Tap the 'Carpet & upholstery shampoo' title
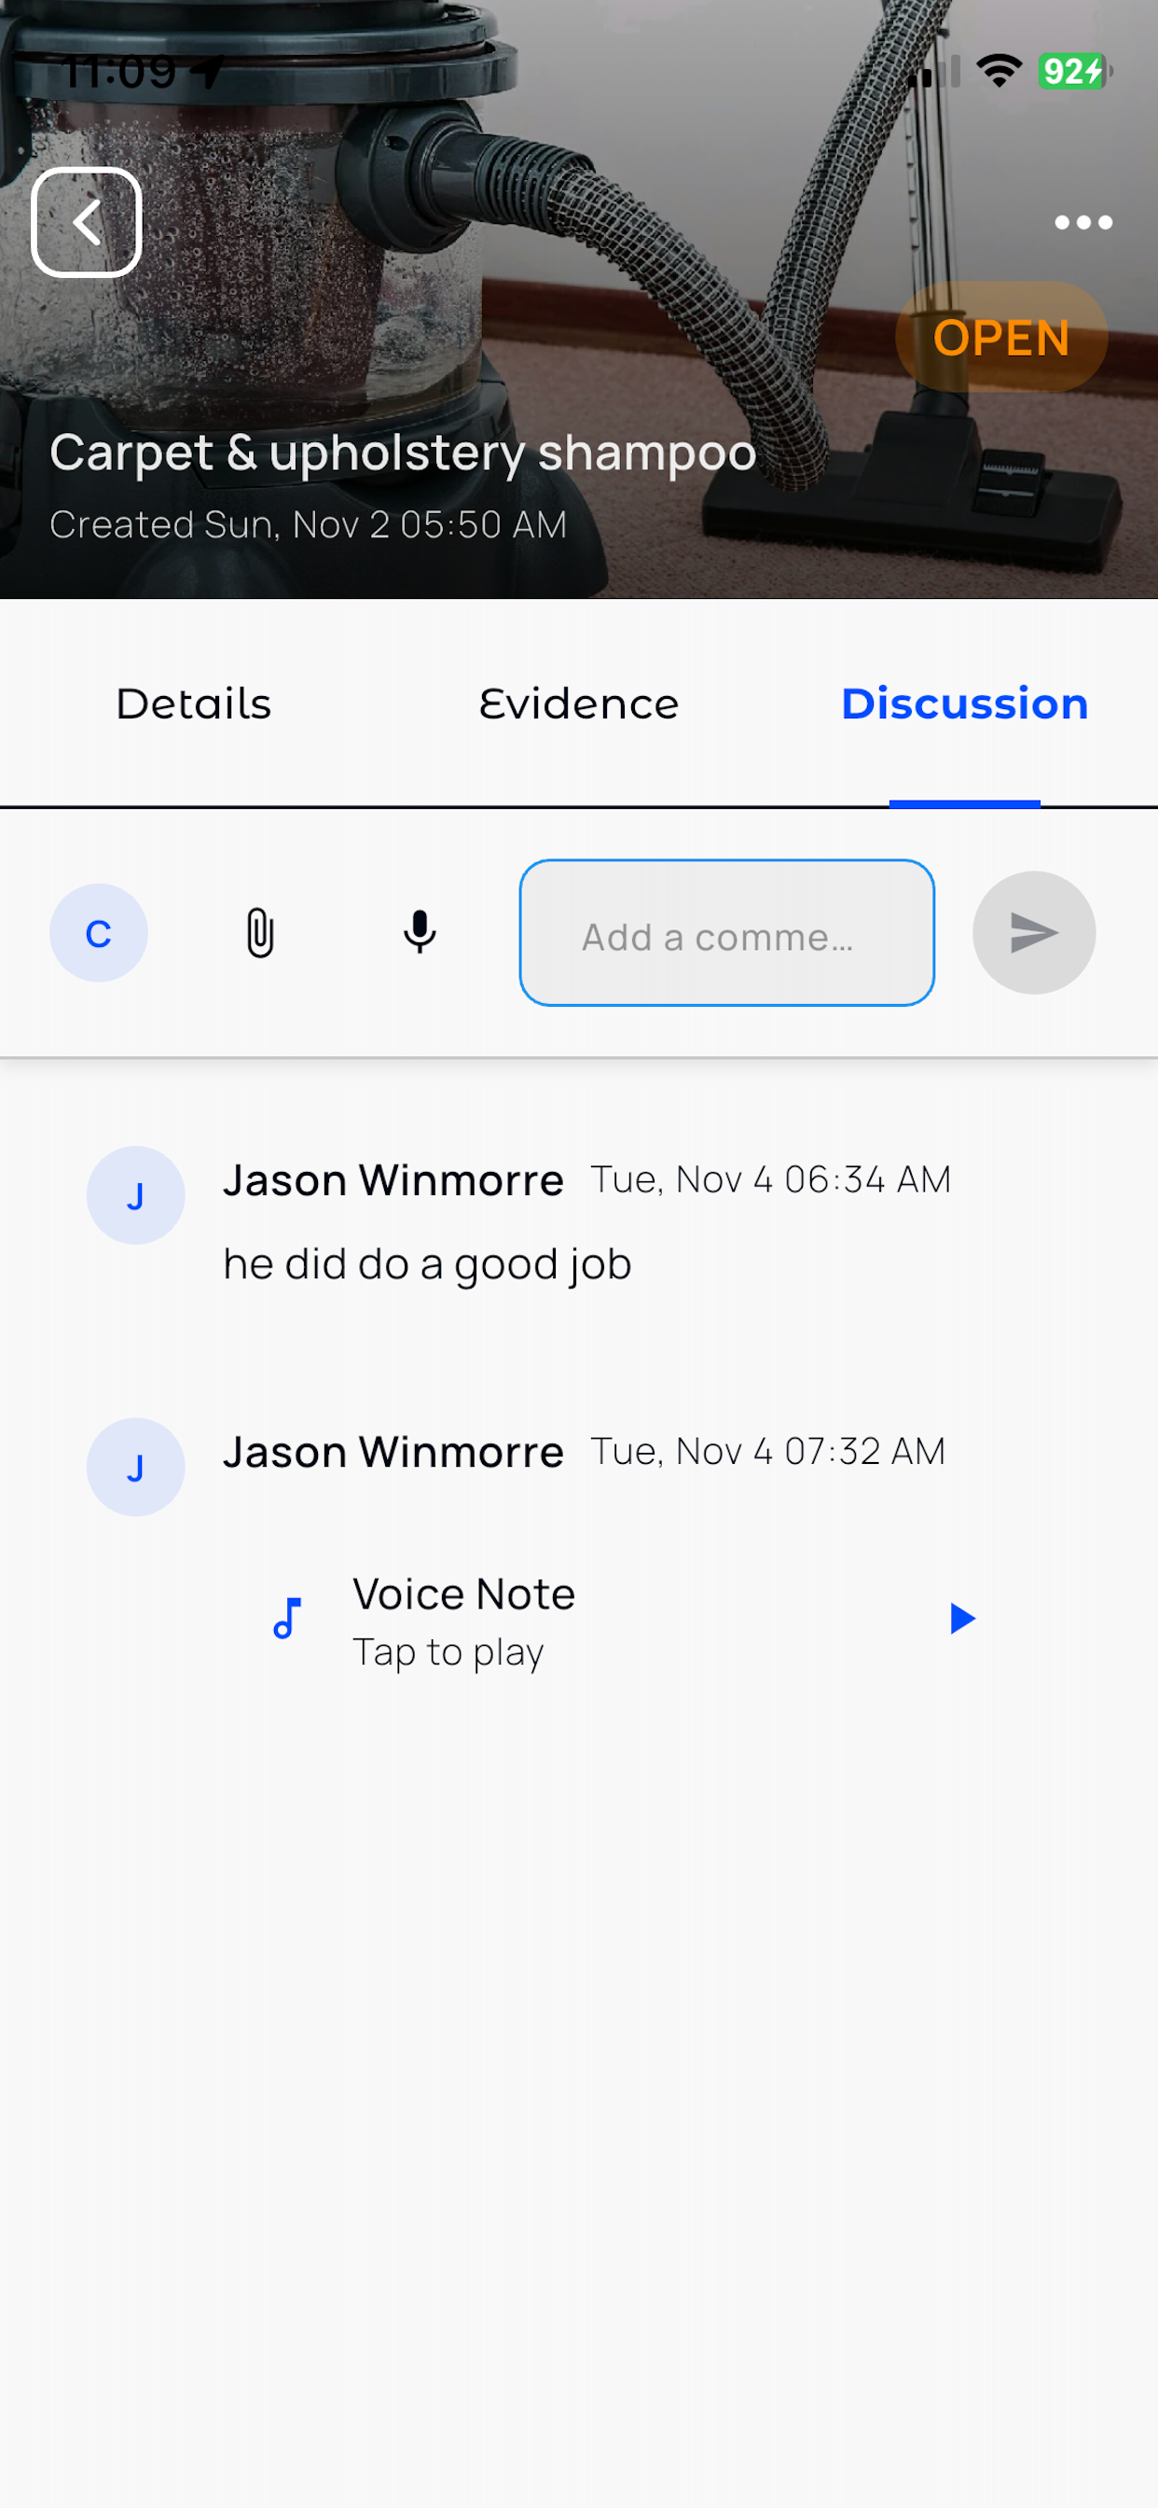This screenshot has width=1158, height=2508. [403, 453]
